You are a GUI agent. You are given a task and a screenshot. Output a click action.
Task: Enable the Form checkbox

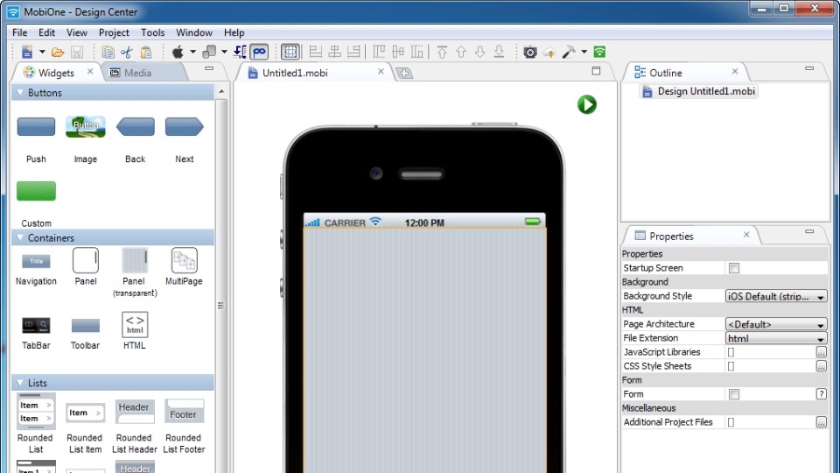pos(734,394)
